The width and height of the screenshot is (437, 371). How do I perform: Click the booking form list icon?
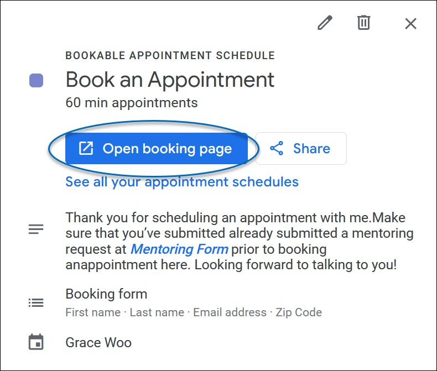(36, 302)
